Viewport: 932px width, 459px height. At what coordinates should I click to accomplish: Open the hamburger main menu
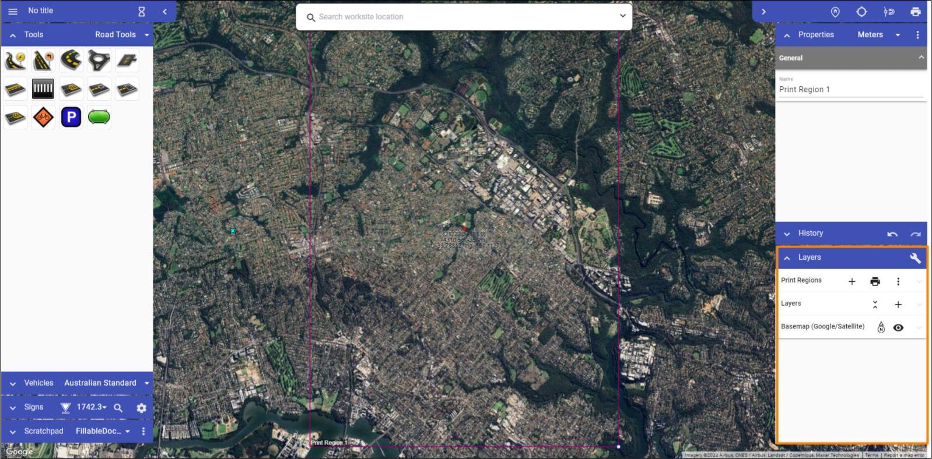[x=13, y=11]
